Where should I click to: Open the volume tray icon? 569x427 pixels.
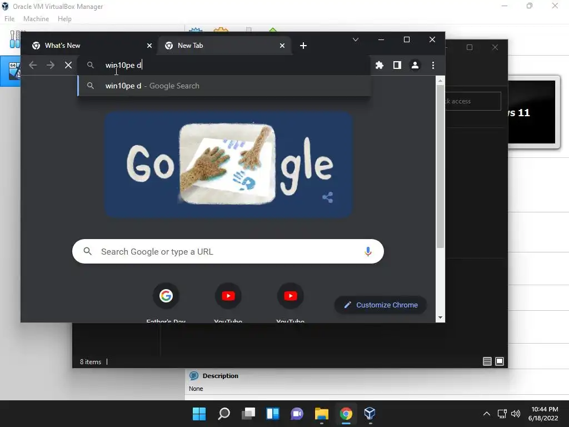pyautogui.click(x=515, y=414)
